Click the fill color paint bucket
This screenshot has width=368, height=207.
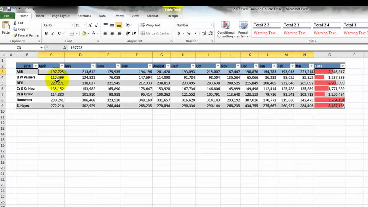click(x=84, y=33)
